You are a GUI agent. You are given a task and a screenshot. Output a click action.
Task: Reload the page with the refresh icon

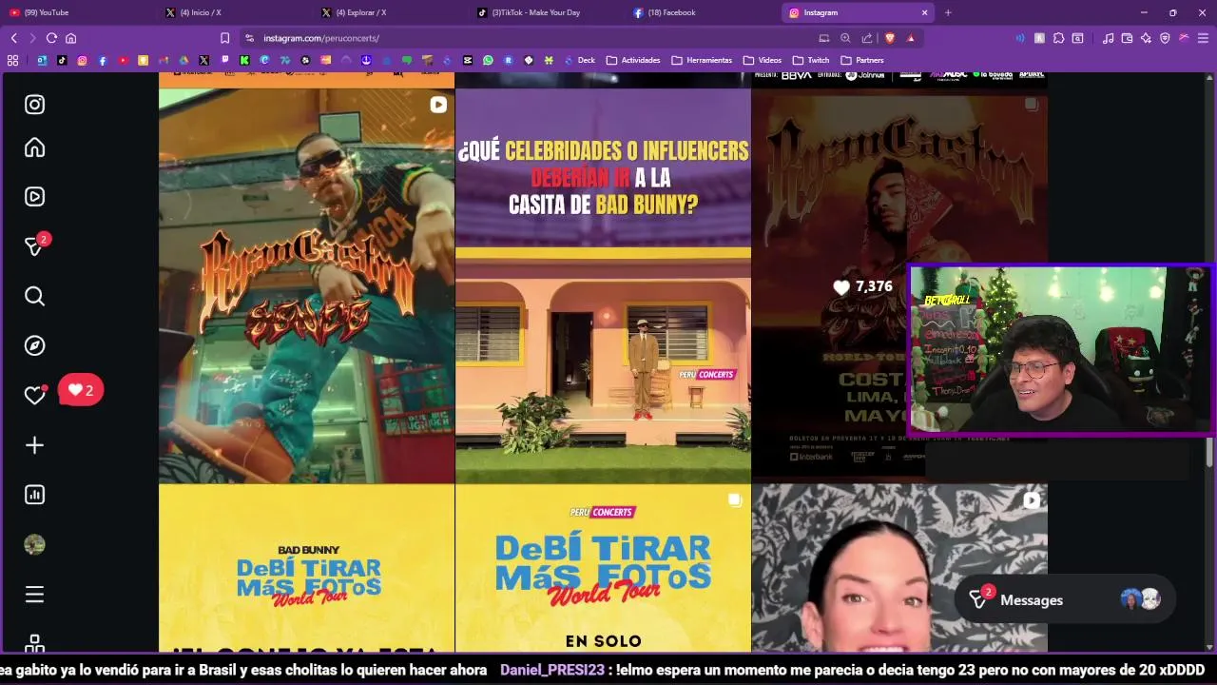[51, 38]
